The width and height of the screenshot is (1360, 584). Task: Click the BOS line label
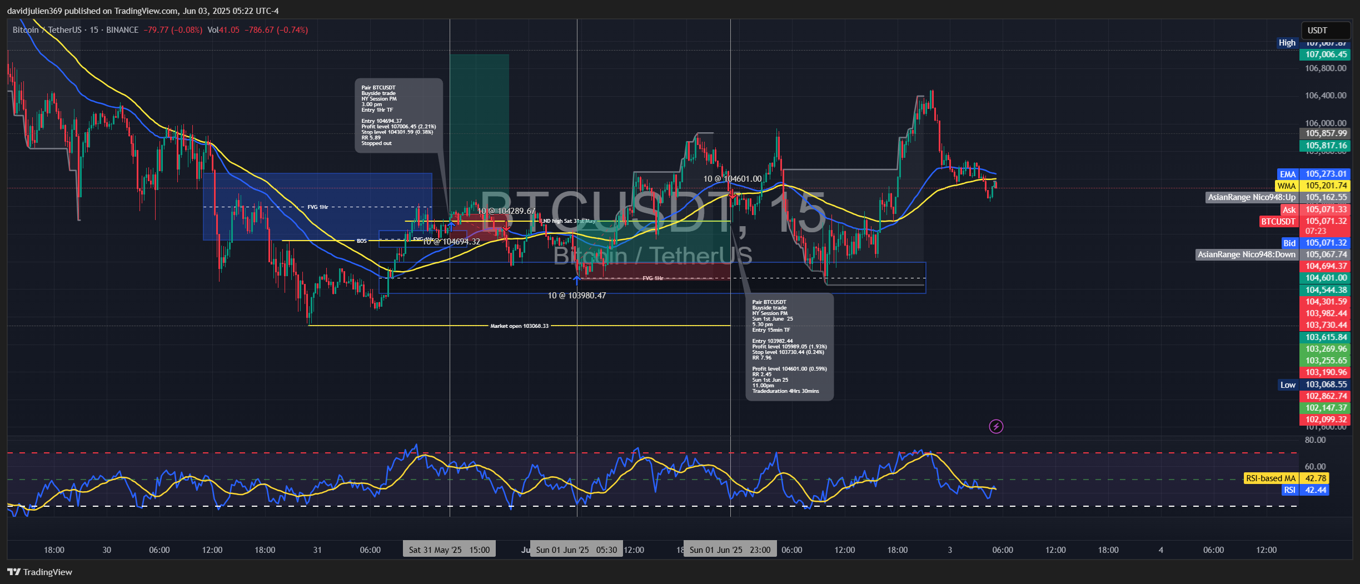[362, 241]
